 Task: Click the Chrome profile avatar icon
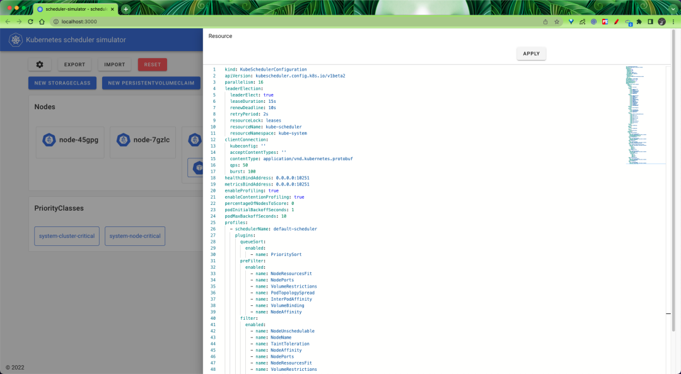[661, 21]
